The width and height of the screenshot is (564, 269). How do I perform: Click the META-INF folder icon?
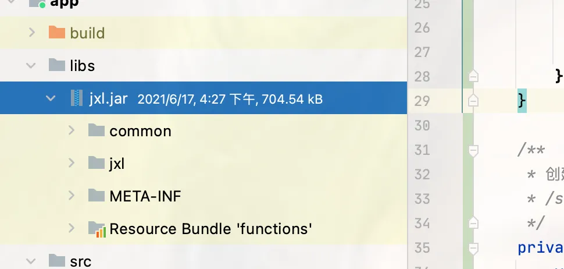[x=97, y=196]
